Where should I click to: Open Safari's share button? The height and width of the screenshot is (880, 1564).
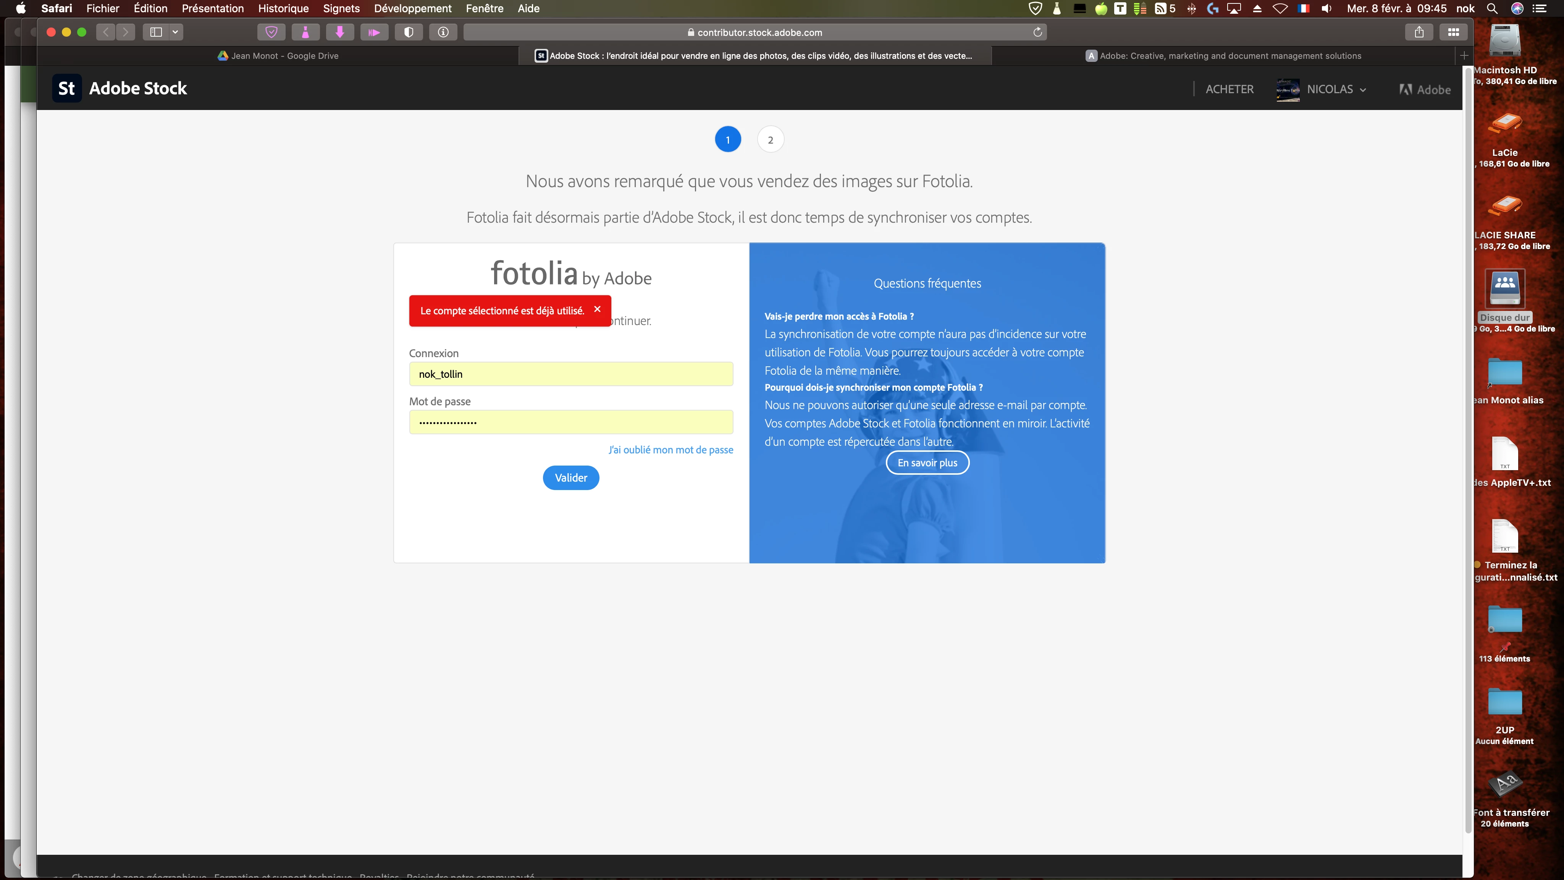(1419, 32)
